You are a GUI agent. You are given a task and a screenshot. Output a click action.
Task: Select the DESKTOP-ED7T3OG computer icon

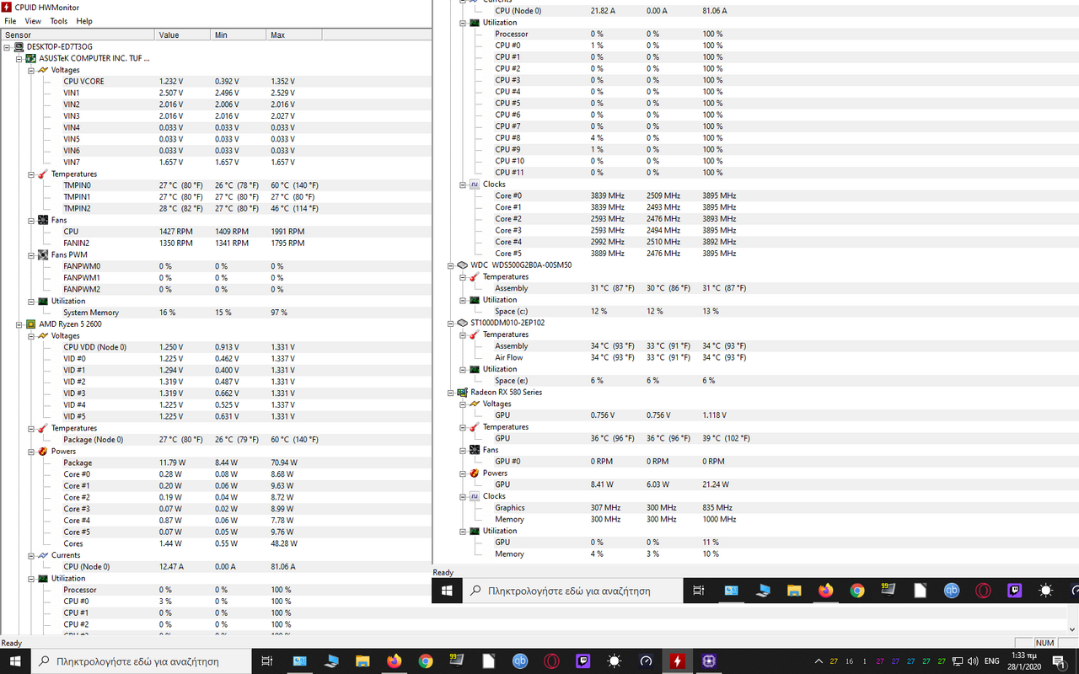[x=19, y=47]
